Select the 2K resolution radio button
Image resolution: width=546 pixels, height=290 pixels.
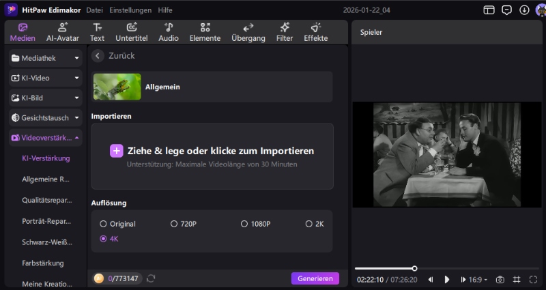tap(308, 224)
